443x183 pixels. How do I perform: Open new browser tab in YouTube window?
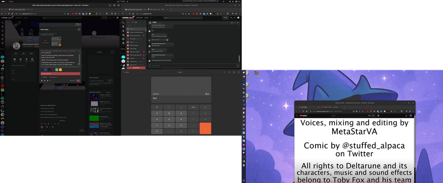click(x=345, y=107)
